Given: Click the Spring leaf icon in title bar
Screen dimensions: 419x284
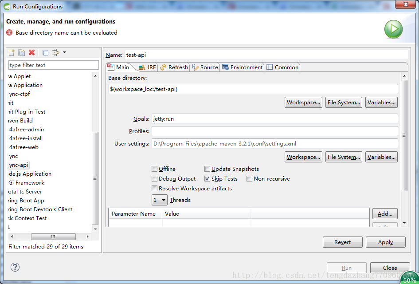Looking at the screenshot, I should 7,6.
